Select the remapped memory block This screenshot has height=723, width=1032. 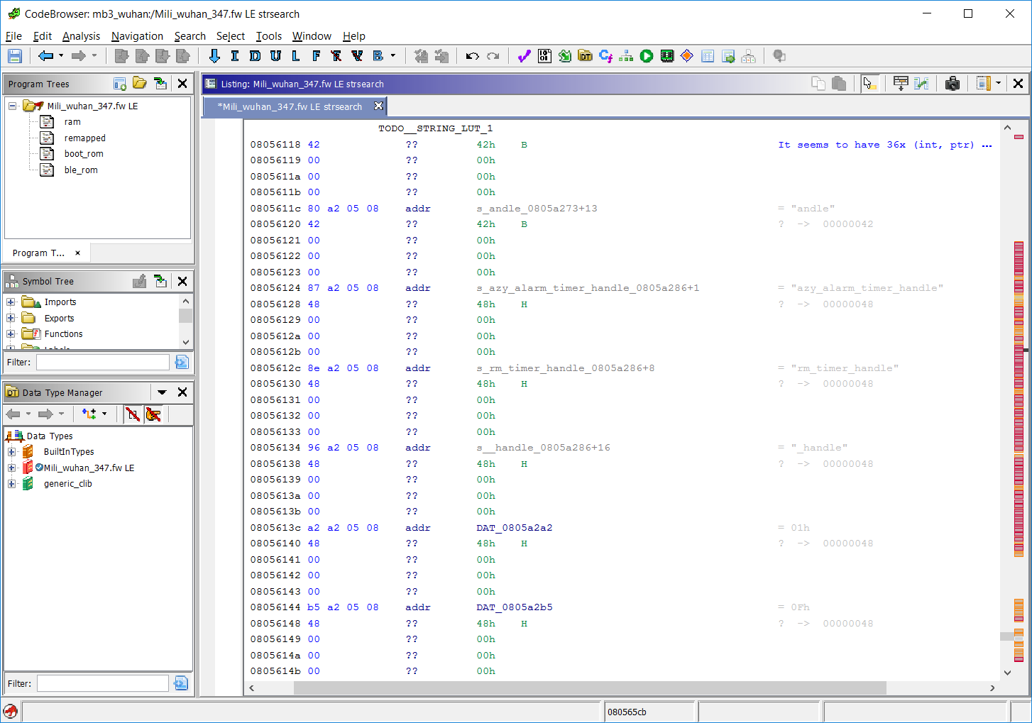click(x=85, y=138)
